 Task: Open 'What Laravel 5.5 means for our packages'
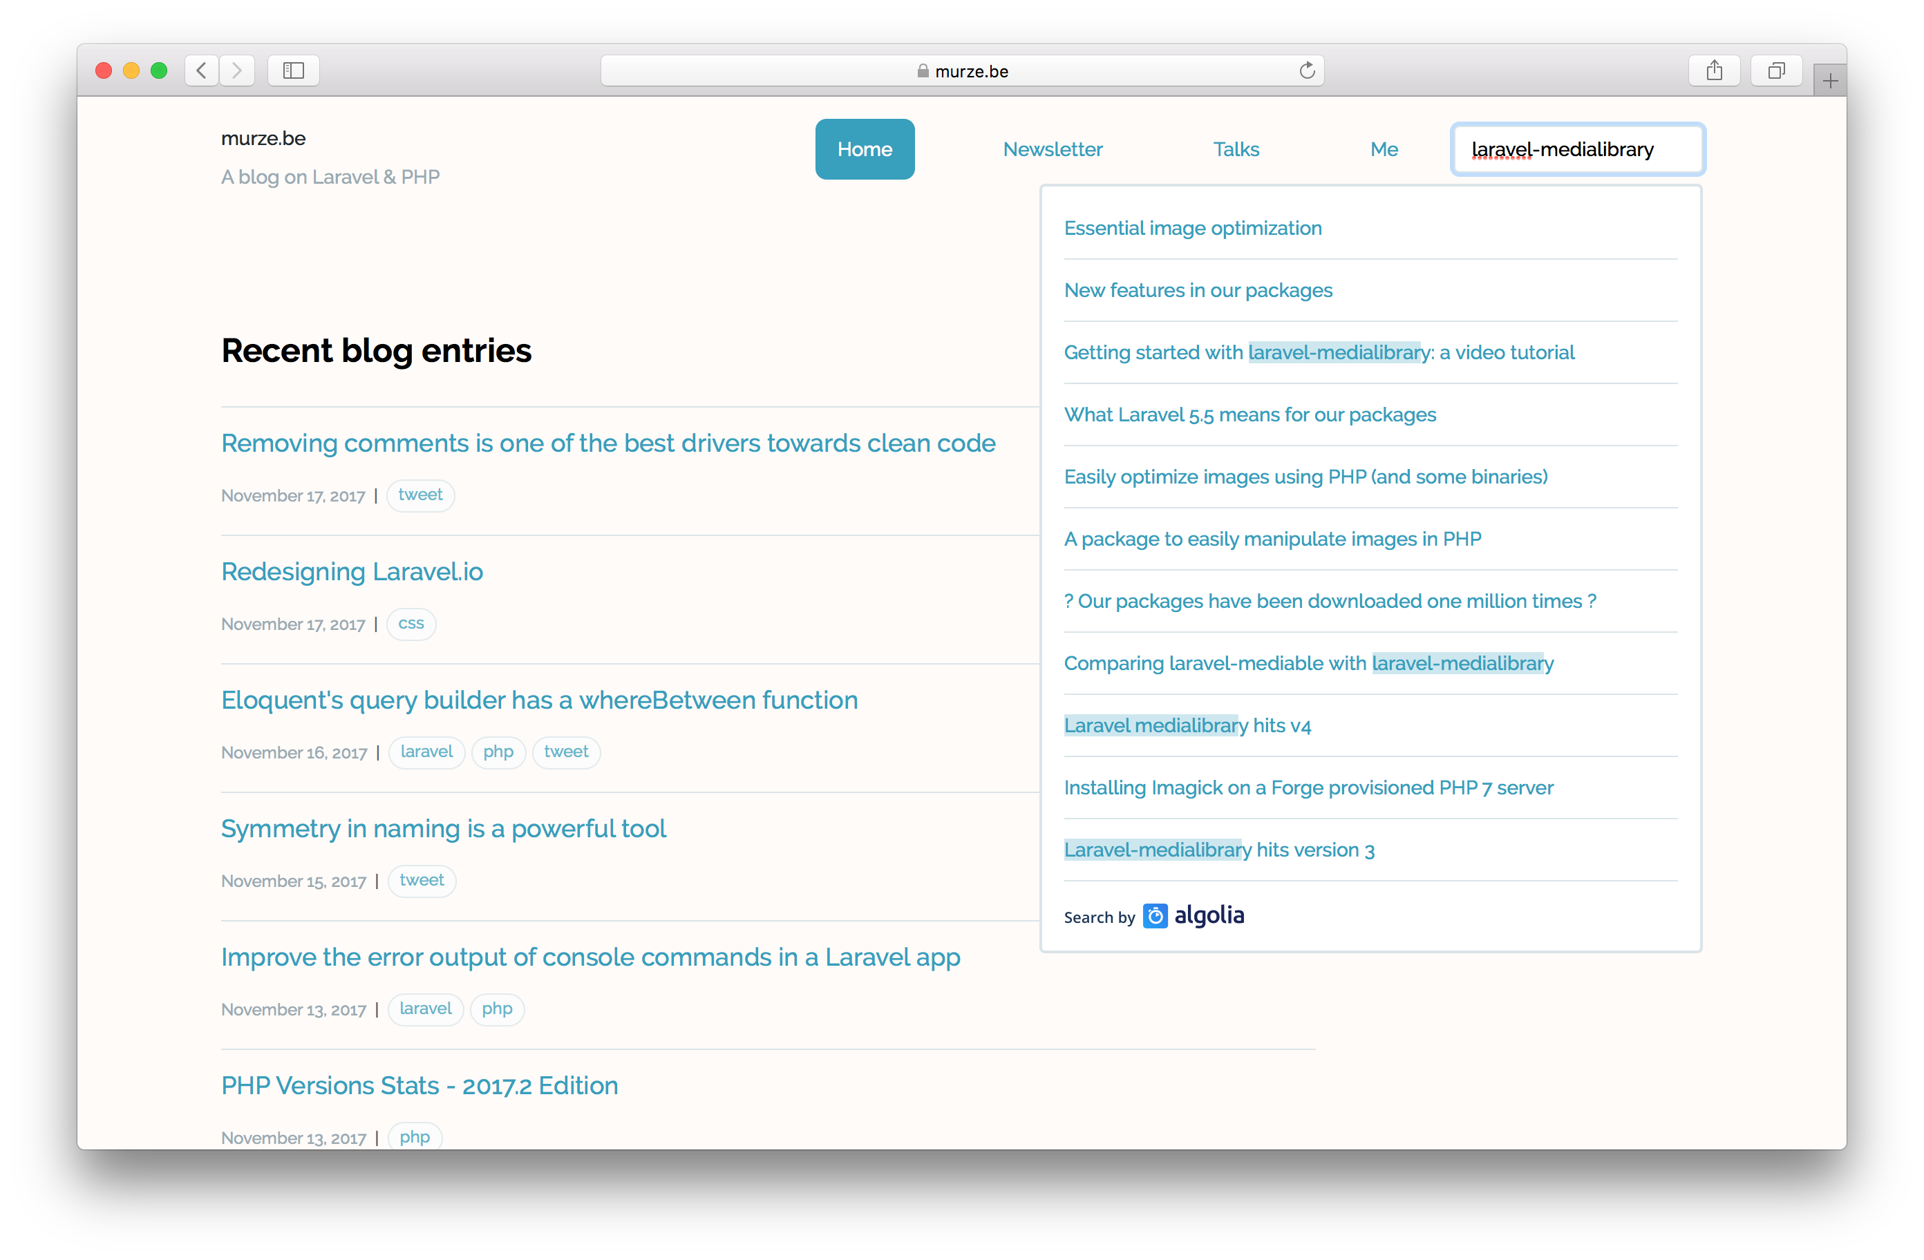(1249, 414)
